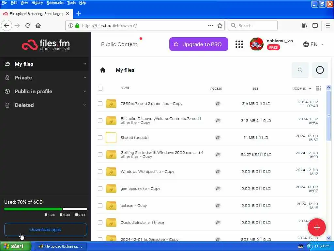Click the files.fm URL address field
Viewport: 334px width, 251px height.
pyautogui.click(x=145, y=25)
